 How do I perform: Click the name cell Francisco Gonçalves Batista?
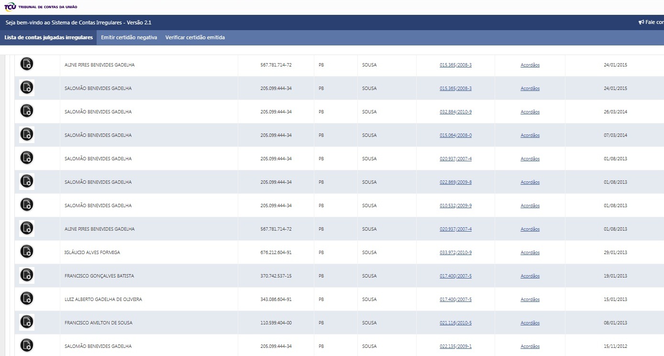click(x=99, y=276)
